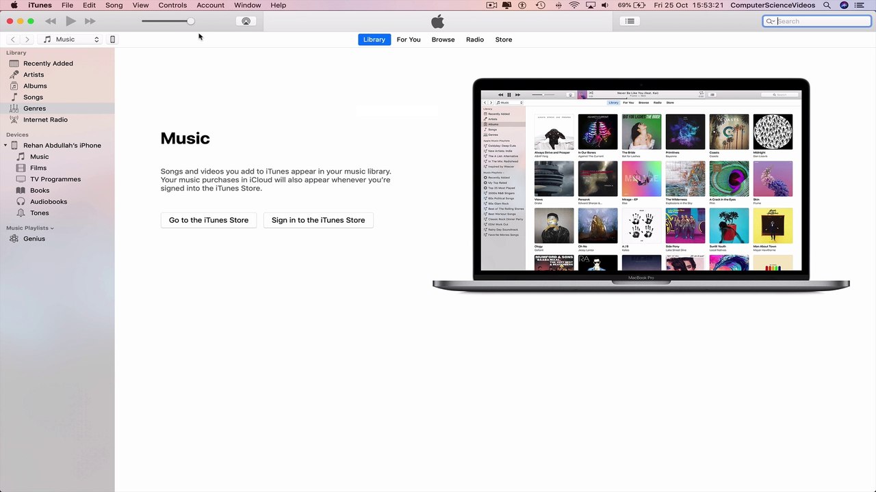This screenshot has width=876, height=492.
Task: Open the iTunes application menu
Action: [x=40, y=5]
